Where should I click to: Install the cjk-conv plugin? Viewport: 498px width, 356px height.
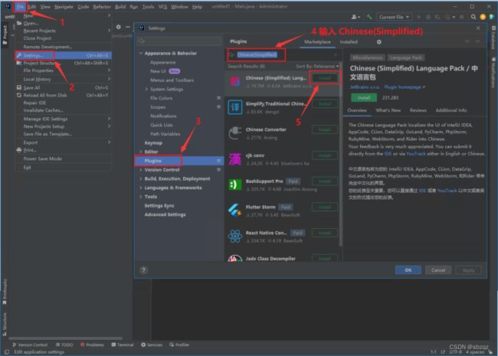(x=325, y=155)
